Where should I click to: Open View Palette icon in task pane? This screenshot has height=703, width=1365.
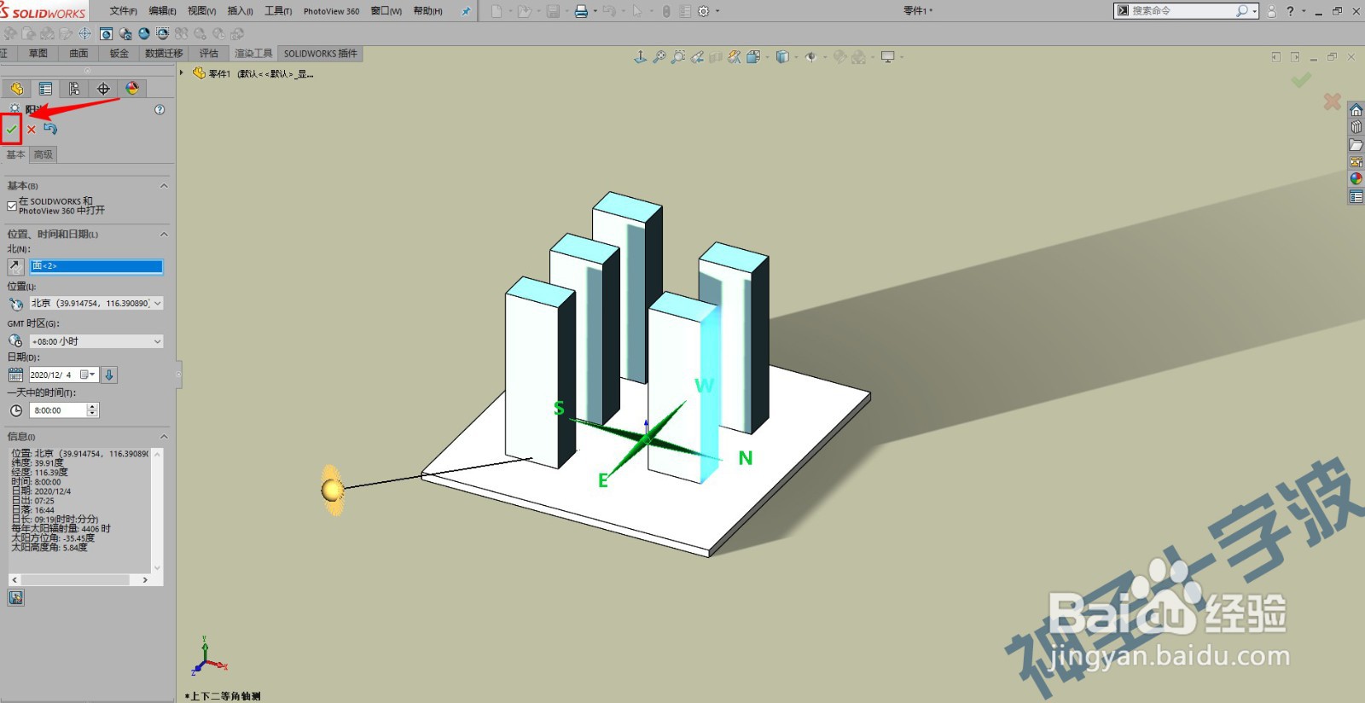pos(1356,162)
